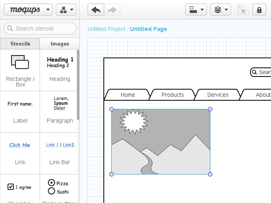Open the sitemap pages dropdown

tap(66, 10)
